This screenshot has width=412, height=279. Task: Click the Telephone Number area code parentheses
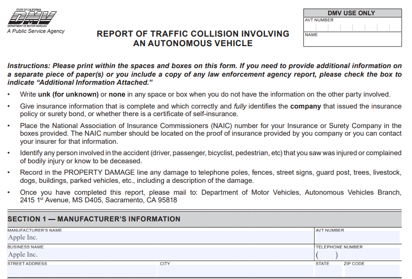click(x=327, y=255)
